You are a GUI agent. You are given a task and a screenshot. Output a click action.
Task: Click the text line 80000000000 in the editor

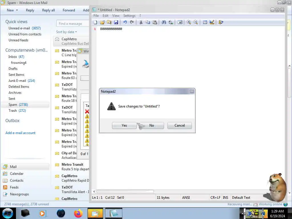[111, 29]
